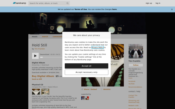This screenshot has width=175, height=109.
Task: Click the track progress slider handle
Action: (41, 57)
